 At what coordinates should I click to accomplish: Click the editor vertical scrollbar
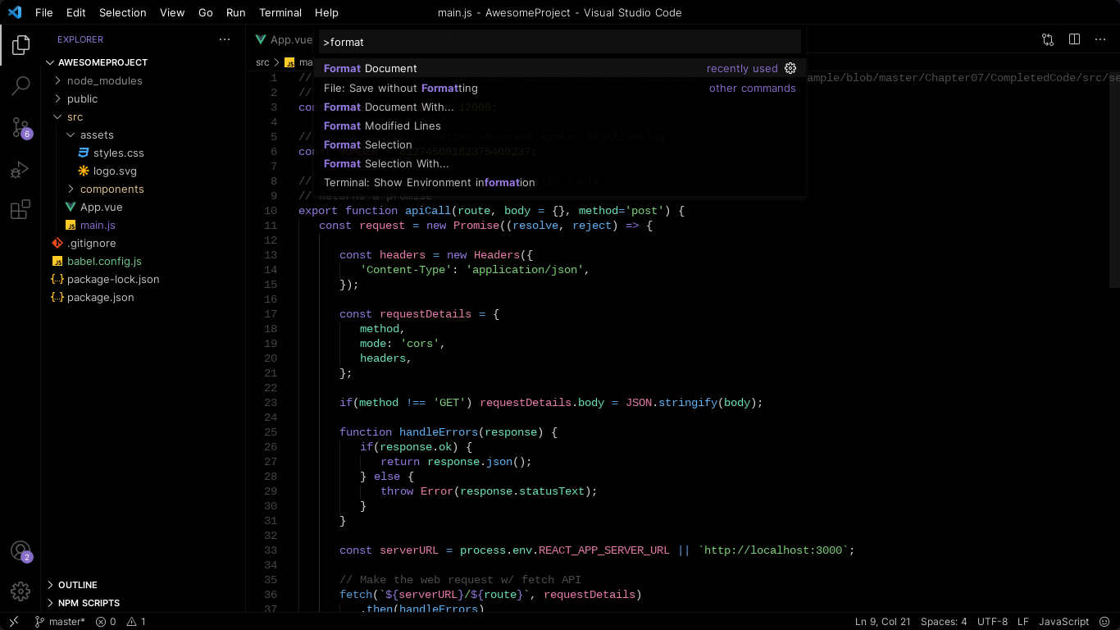(x=1114, y=179)
